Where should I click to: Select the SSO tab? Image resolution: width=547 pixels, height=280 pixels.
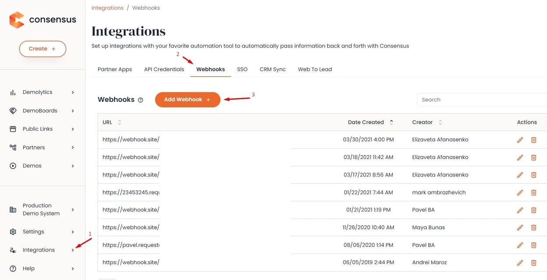point(242,69)
